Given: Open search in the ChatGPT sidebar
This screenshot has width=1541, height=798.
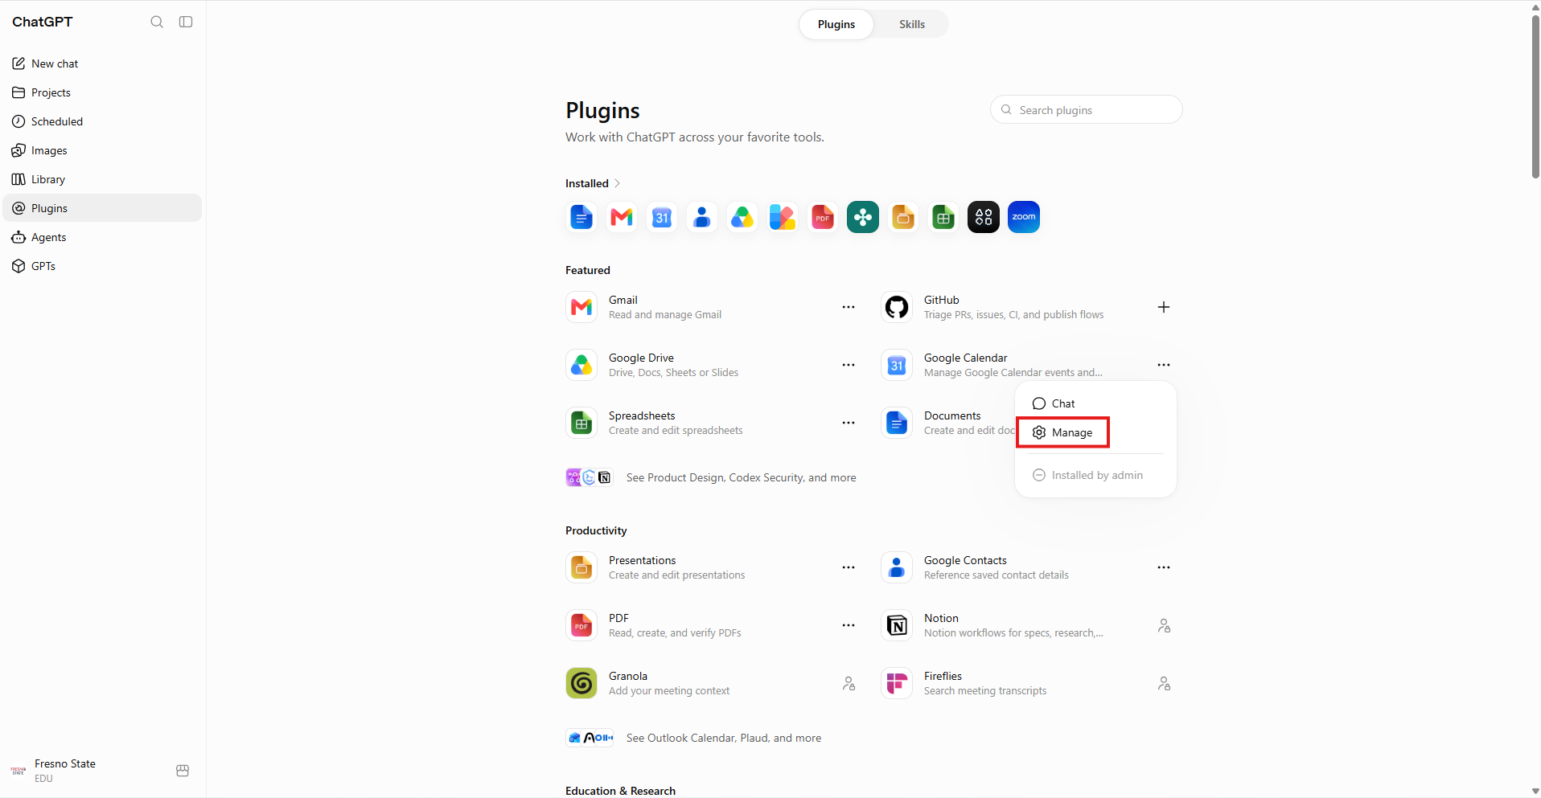Looking at the screenshot, I should [157, 22].
